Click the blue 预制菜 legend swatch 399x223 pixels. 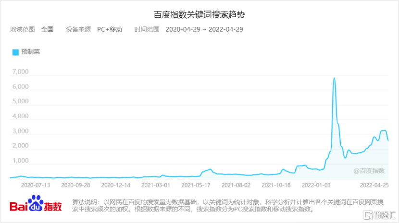tap(15, 52)
